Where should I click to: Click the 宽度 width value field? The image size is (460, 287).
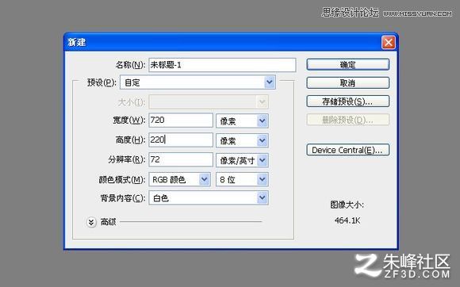tap(181, 121)
